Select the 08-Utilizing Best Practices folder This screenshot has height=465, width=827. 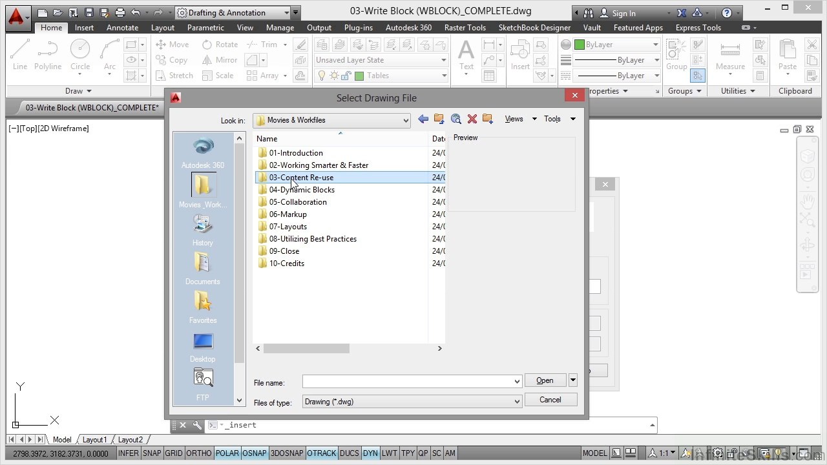[x=313, y=239]
